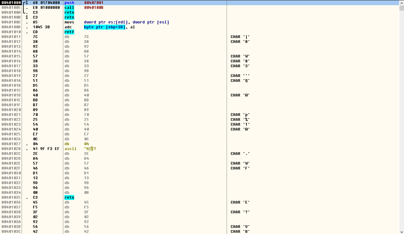Select hex bytes 68 01704000
The width and height of the screenshot is (404, 234).
(46, 3)
